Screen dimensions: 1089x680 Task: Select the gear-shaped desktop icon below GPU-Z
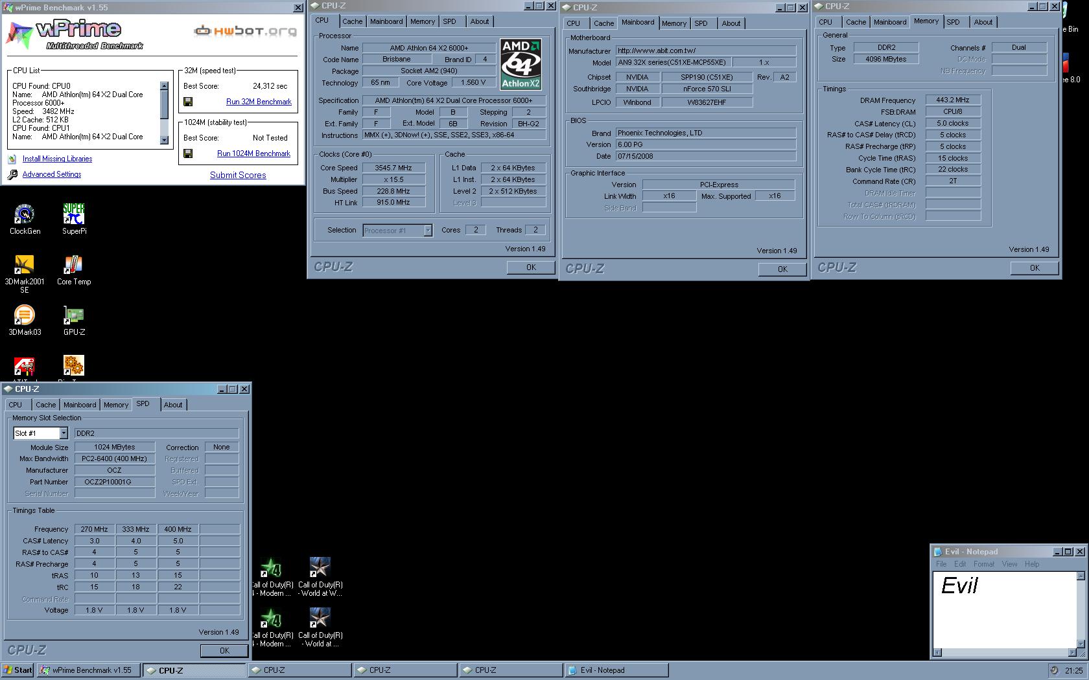(x=74, y=366)
